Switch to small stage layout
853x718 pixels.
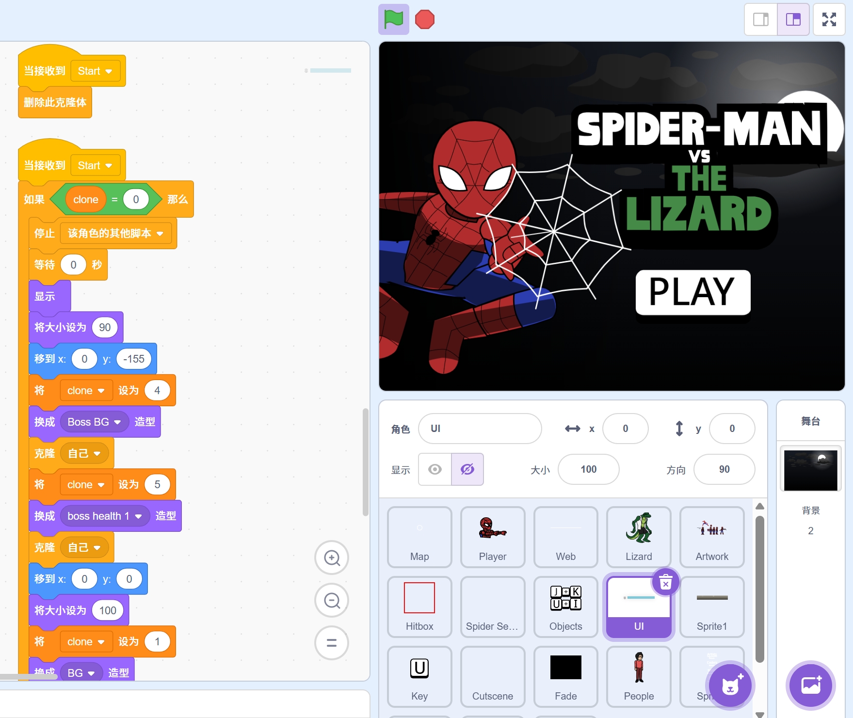click(760, 20)
